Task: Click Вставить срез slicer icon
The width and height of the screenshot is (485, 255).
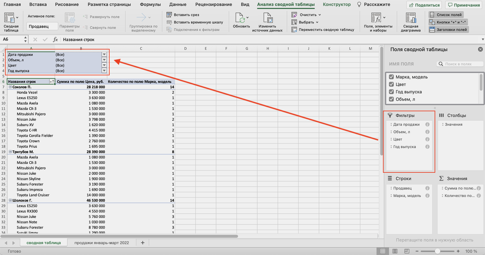Action: 169,15
